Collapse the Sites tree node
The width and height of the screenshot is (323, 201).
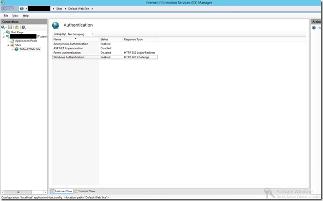(8, 45)
